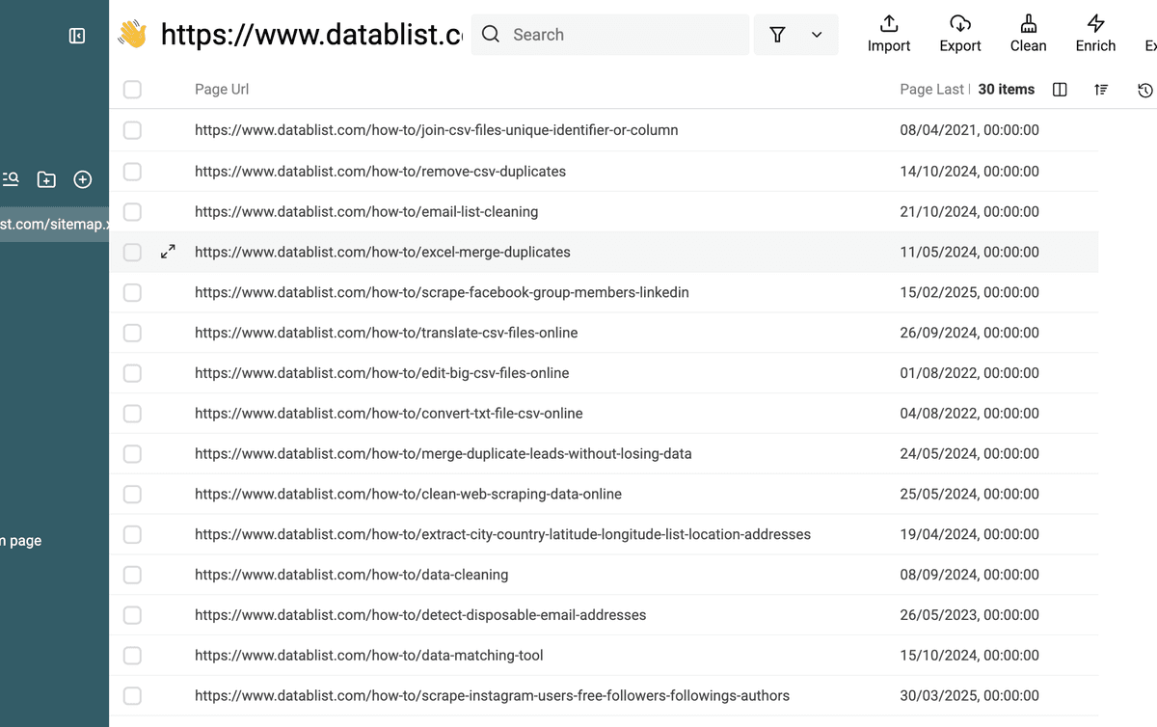Click the Page Url column header
This screenshot has height=727, width=1157.
pyautogui.click(x=222, y=90)
